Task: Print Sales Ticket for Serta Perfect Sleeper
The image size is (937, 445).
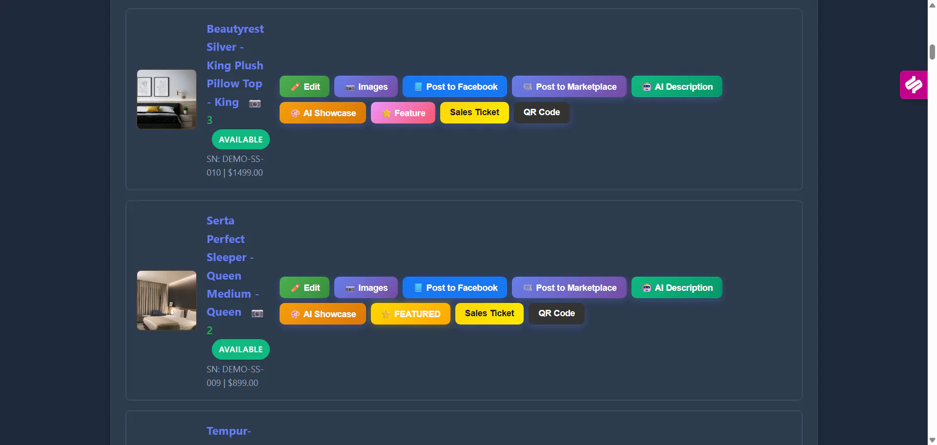Action: (489, 314)
